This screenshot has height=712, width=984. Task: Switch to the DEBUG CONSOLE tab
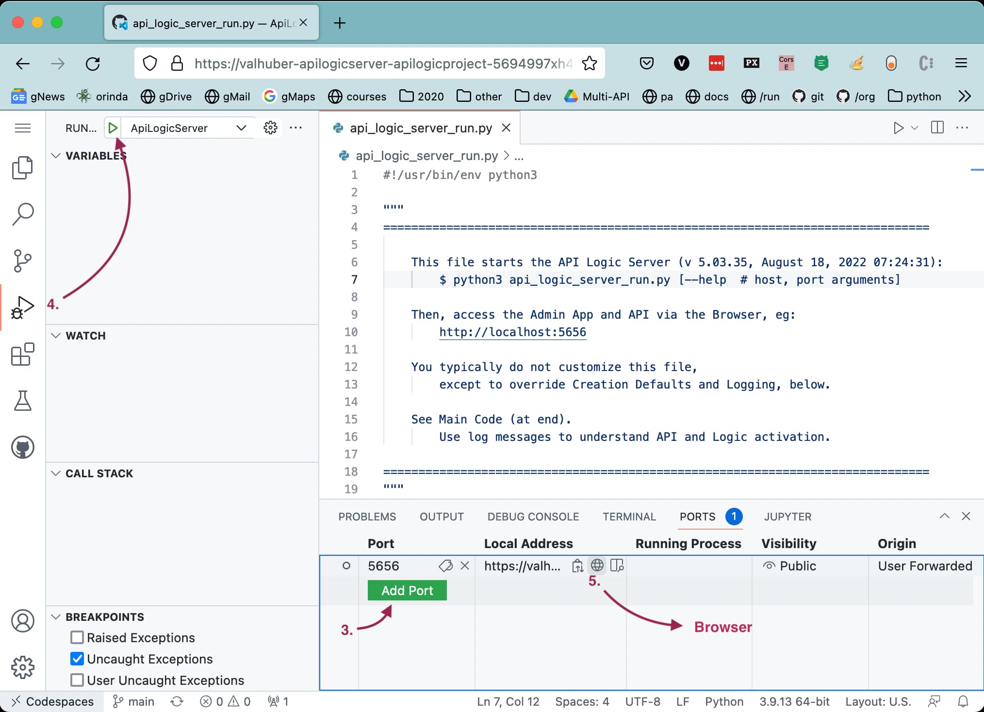pos(533,517)
